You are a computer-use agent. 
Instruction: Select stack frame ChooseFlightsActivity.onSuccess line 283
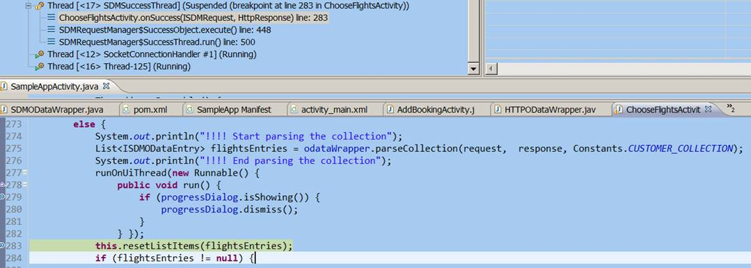[x=193, y=17]
